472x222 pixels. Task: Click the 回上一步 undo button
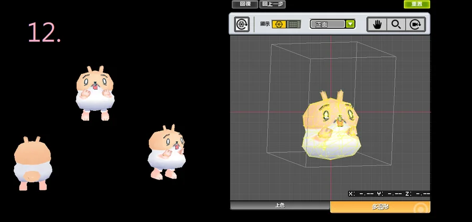(272, 4)
